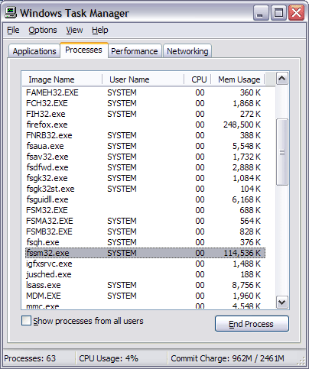
Task: Sort by User Name column header
Action: click(x=143, y=79)
